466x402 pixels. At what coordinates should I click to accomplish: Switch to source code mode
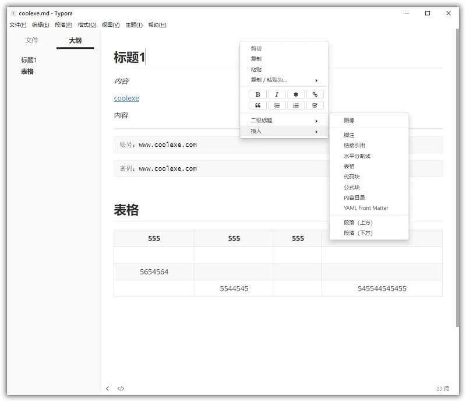[x=121, y=388]
